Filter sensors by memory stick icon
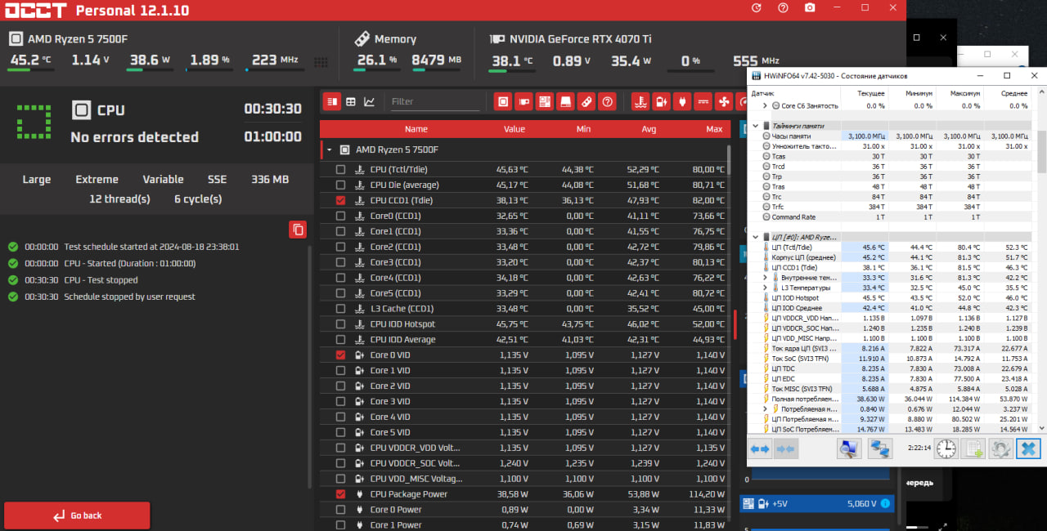 tap(586, 101)
